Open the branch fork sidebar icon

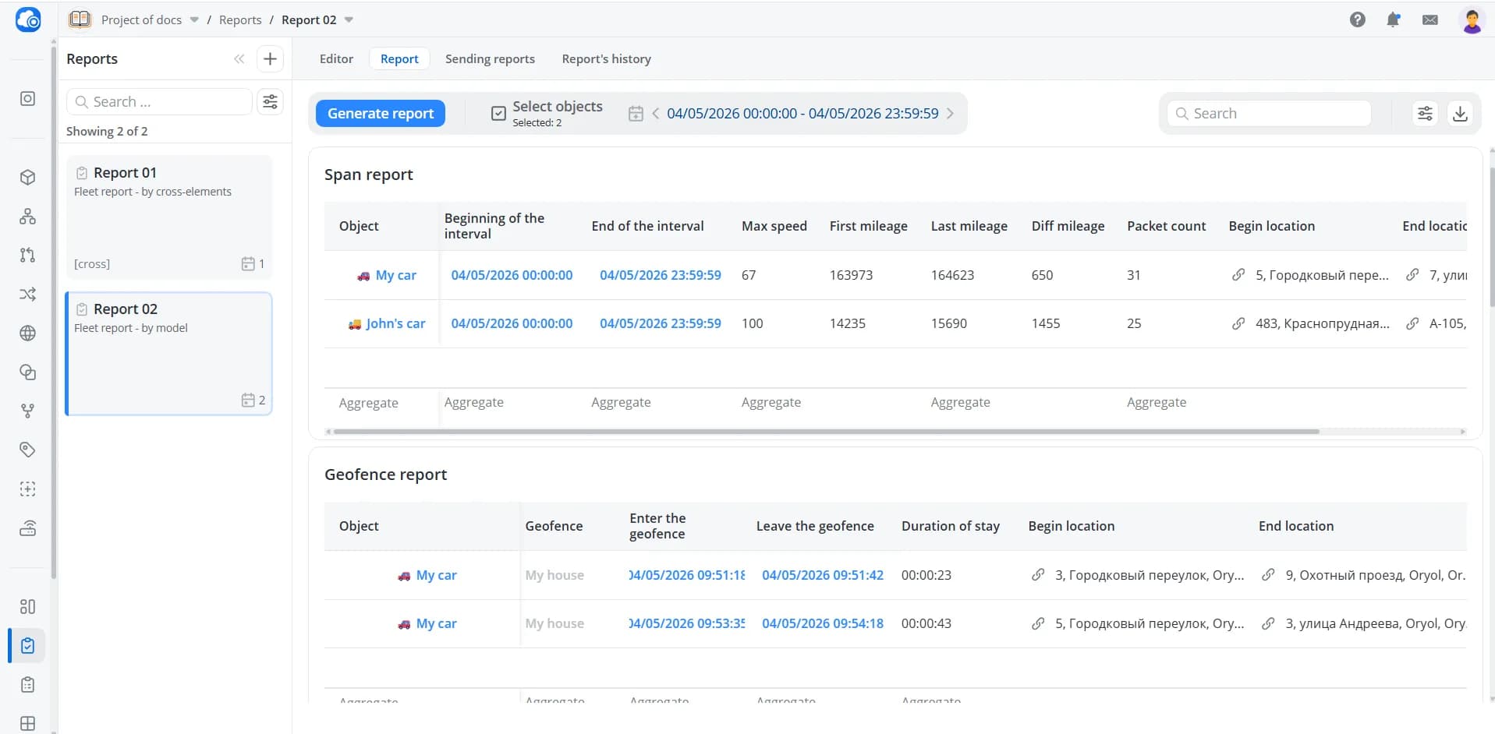(27, 411)
